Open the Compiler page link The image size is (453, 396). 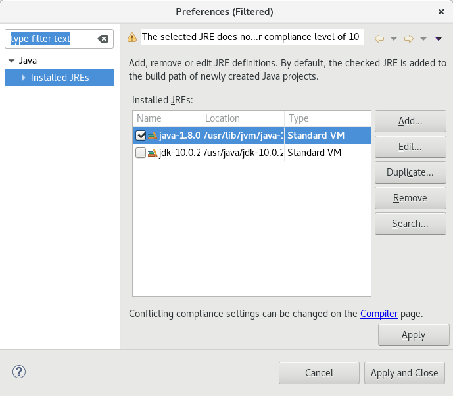pyautogui.click(x=379, y=314)
